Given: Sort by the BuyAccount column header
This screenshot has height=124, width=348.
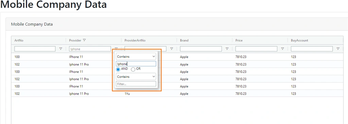Looking at the screenshot, I should pos(299,41).
